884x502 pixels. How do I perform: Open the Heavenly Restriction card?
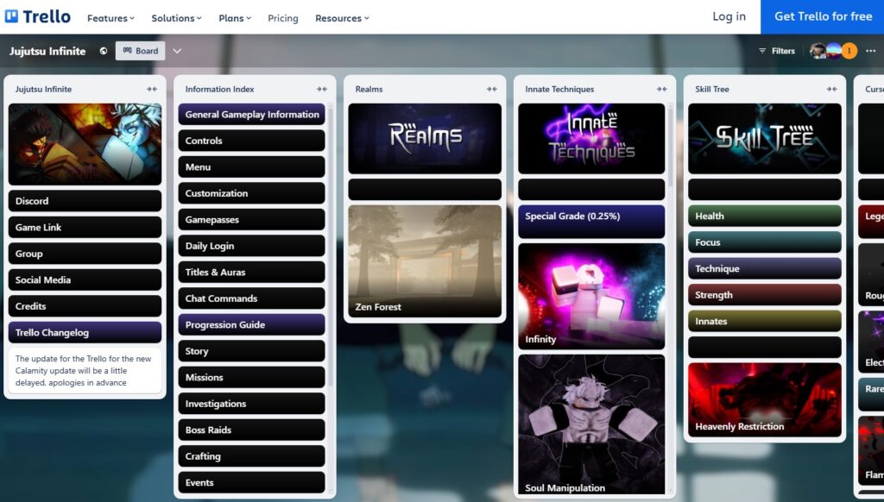click(765, 399)
